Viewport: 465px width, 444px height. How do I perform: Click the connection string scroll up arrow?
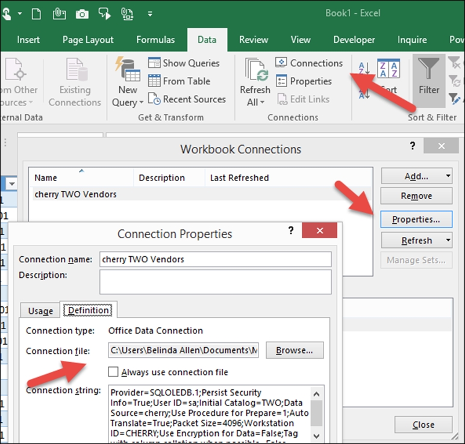pos(316,394)
